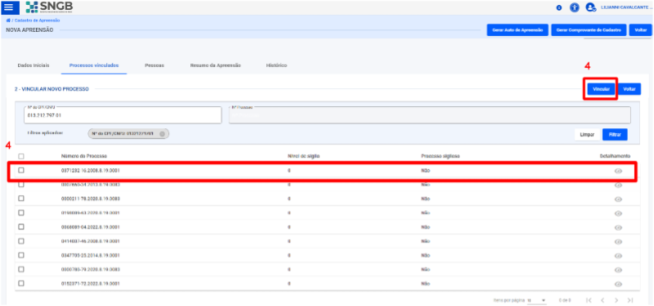Check the box for process 0414037-46.2008
Image resolution: width=654 pixels, height=306 pixels.
pos(21,241)
